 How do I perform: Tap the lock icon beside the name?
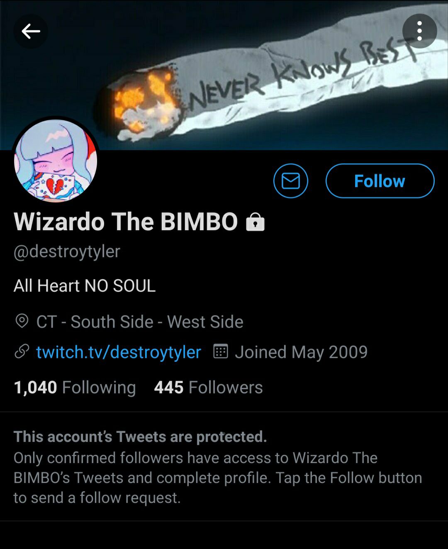click(x=255, y=222)
